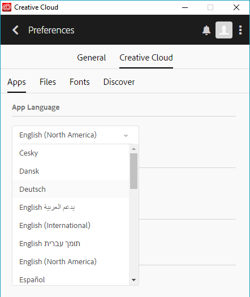Open the Apps sub-tab
250x297 pixels.
click(16, 82)
